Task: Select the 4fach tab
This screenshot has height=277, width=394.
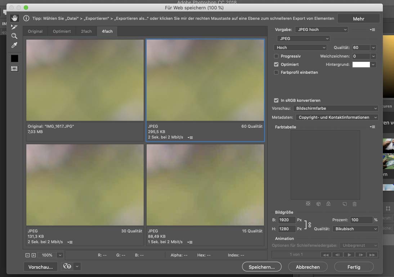Action: [x=107, y=31]
